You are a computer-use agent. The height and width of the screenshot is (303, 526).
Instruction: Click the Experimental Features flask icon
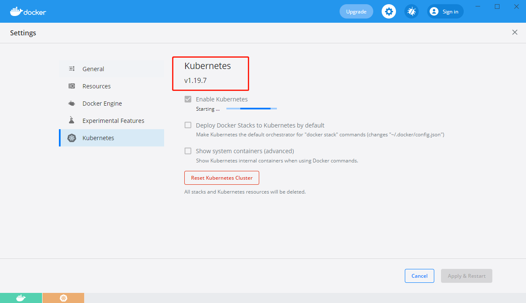click(x=72, y=120)
